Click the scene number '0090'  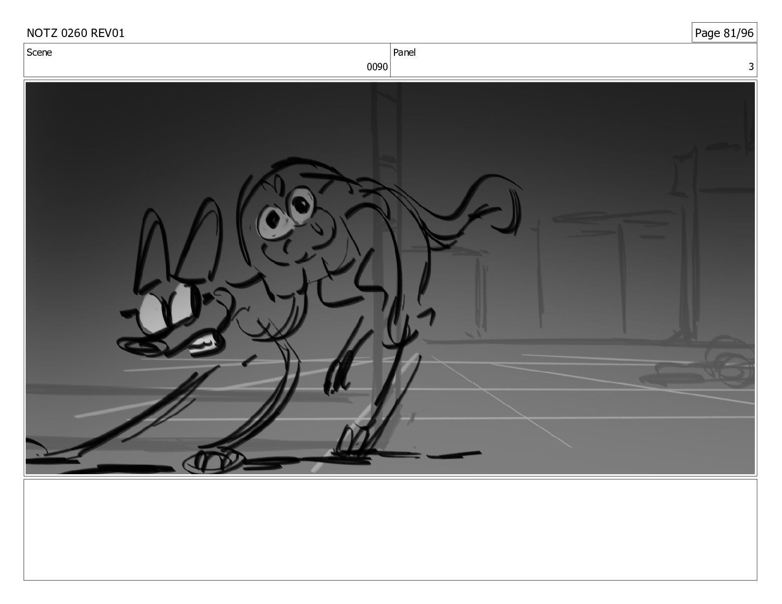point(377,67)
